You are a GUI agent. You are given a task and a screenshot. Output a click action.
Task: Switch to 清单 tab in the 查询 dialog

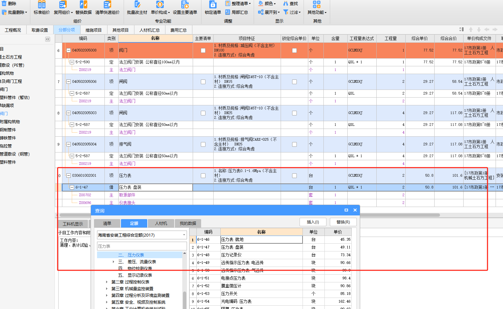(107, 223)
